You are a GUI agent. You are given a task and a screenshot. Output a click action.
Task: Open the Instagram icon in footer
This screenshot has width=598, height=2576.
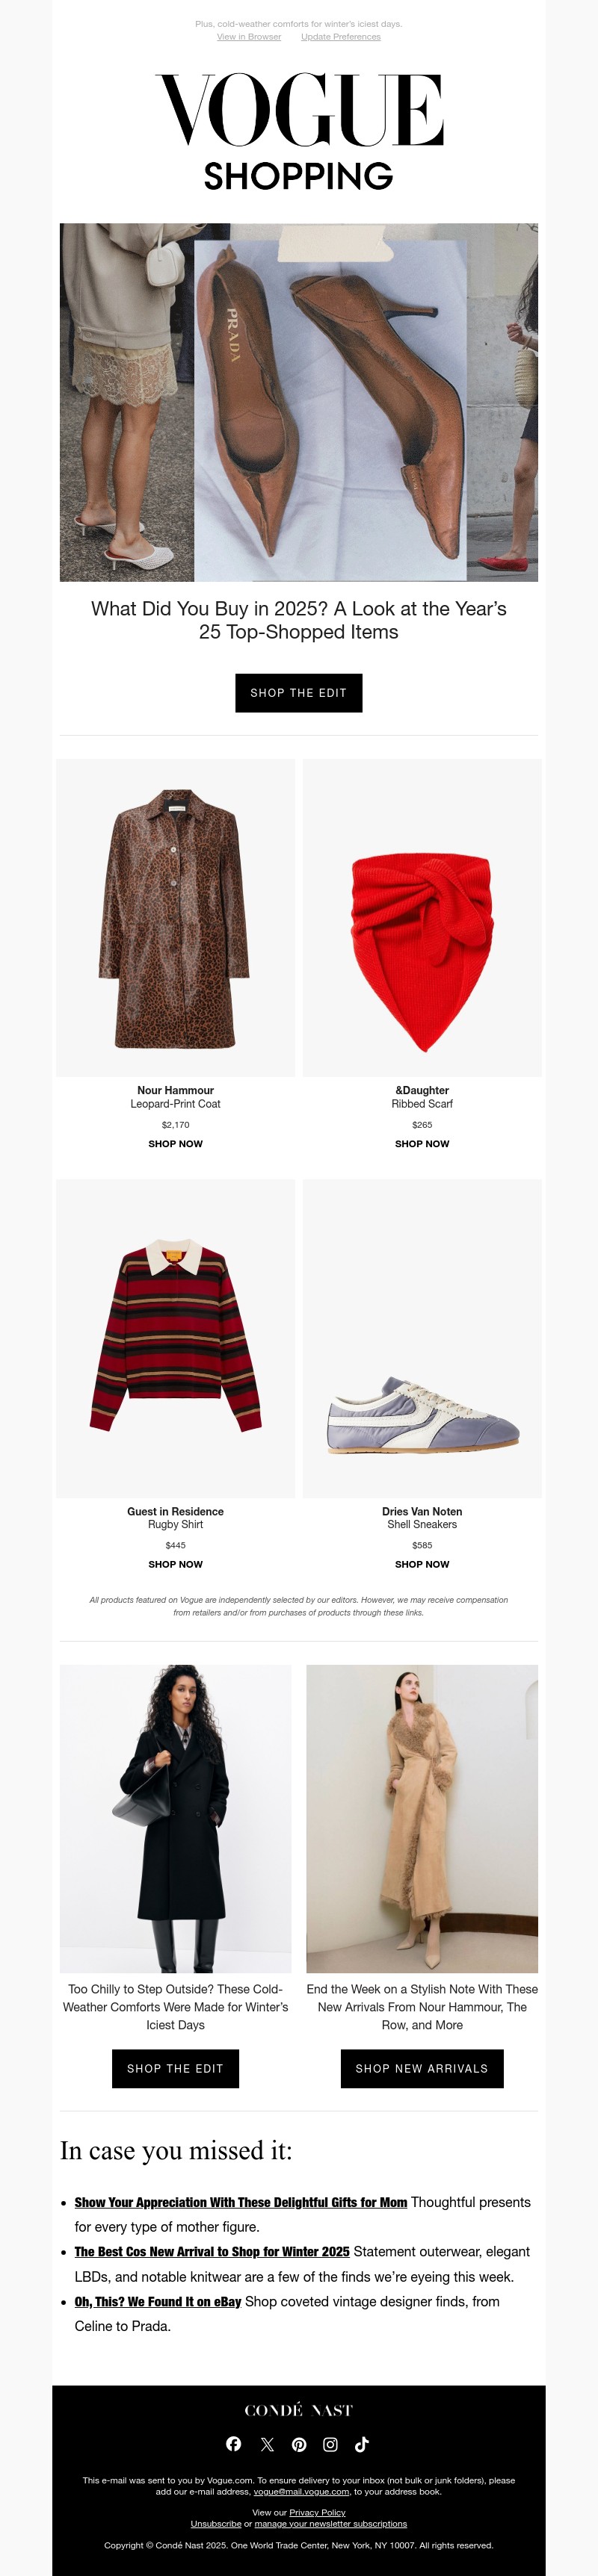coord(330,2444)
